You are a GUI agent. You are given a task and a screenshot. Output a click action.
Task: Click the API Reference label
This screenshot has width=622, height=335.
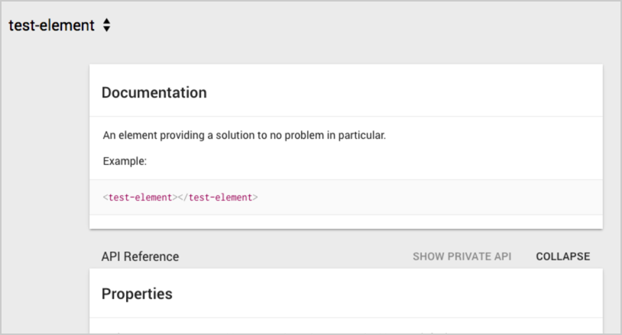click(x=140, y=256)
